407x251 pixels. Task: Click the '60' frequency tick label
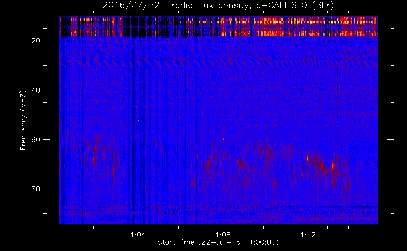[36, 140]
